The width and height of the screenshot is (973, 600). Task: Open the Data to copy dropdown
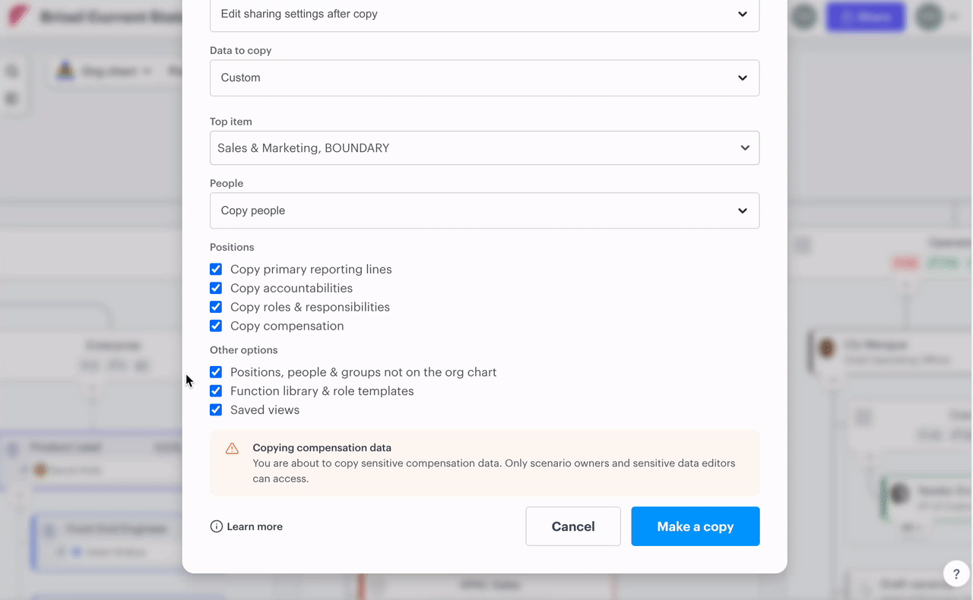484,78
